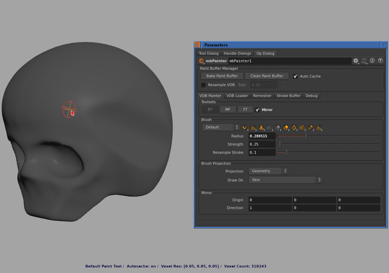Choose the droplet-shaped brush icon

294,127
